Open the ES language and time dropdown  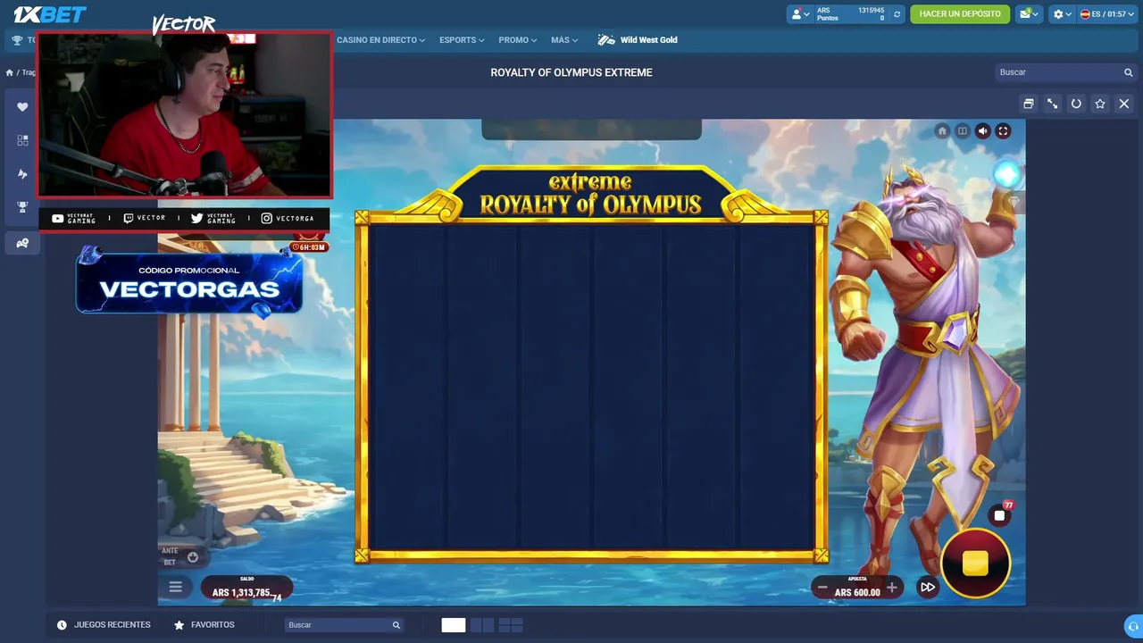(1107, 14)
